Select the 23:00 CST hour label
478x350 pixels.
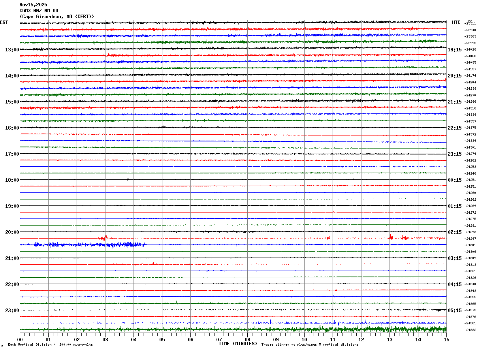click(12, 310)
